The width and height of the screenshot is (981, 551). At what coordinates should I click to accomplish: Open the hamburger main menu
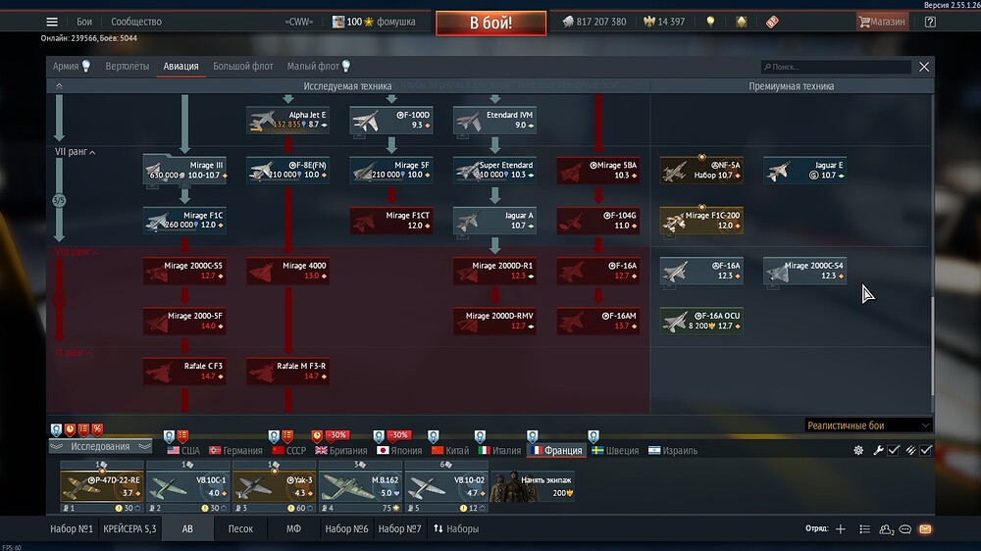click(52, 22)
